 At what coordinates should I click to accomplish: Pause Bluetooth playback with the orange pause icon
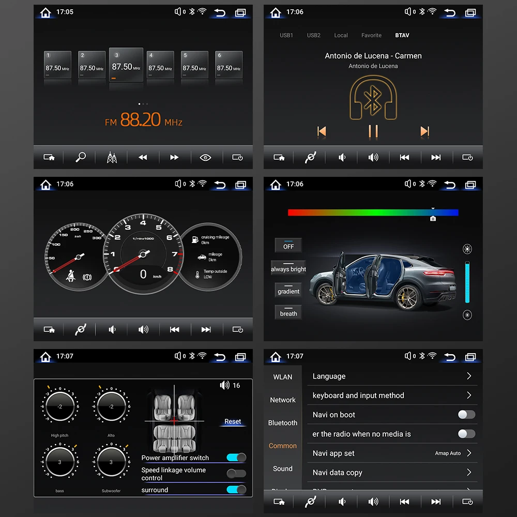point(373,131)
